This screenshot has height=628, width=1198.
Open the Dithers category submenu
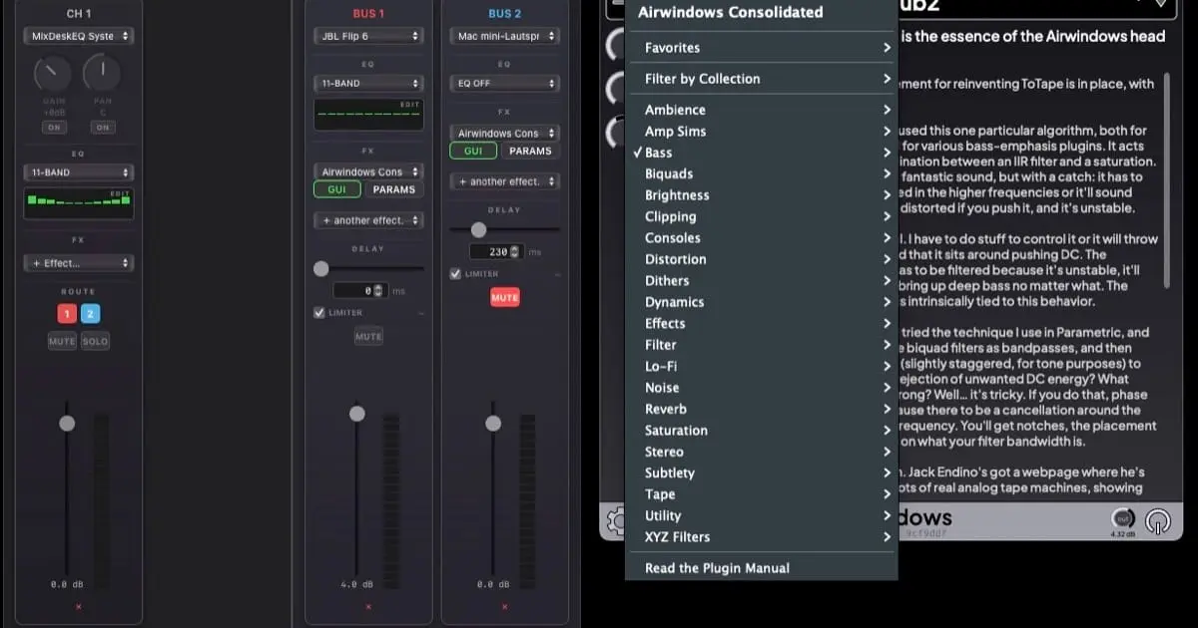pyautogui.click(x=762, y=281)
